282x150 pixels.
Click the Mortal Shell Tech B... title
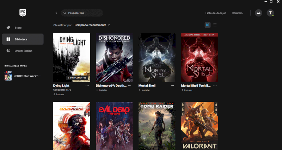coord(196,86)
